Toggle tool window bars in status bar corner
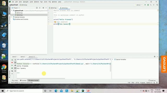167x93 pixels. pos(9,83)
